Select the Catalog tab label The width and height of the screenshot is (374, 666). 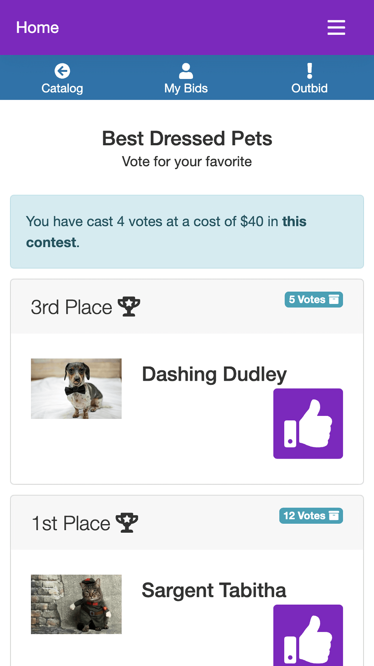62,88
